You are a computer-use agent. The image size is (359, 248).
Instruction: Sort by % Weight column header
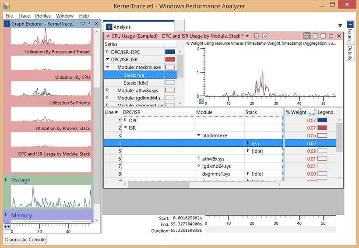pyautogui.click(x=300, y=112)
